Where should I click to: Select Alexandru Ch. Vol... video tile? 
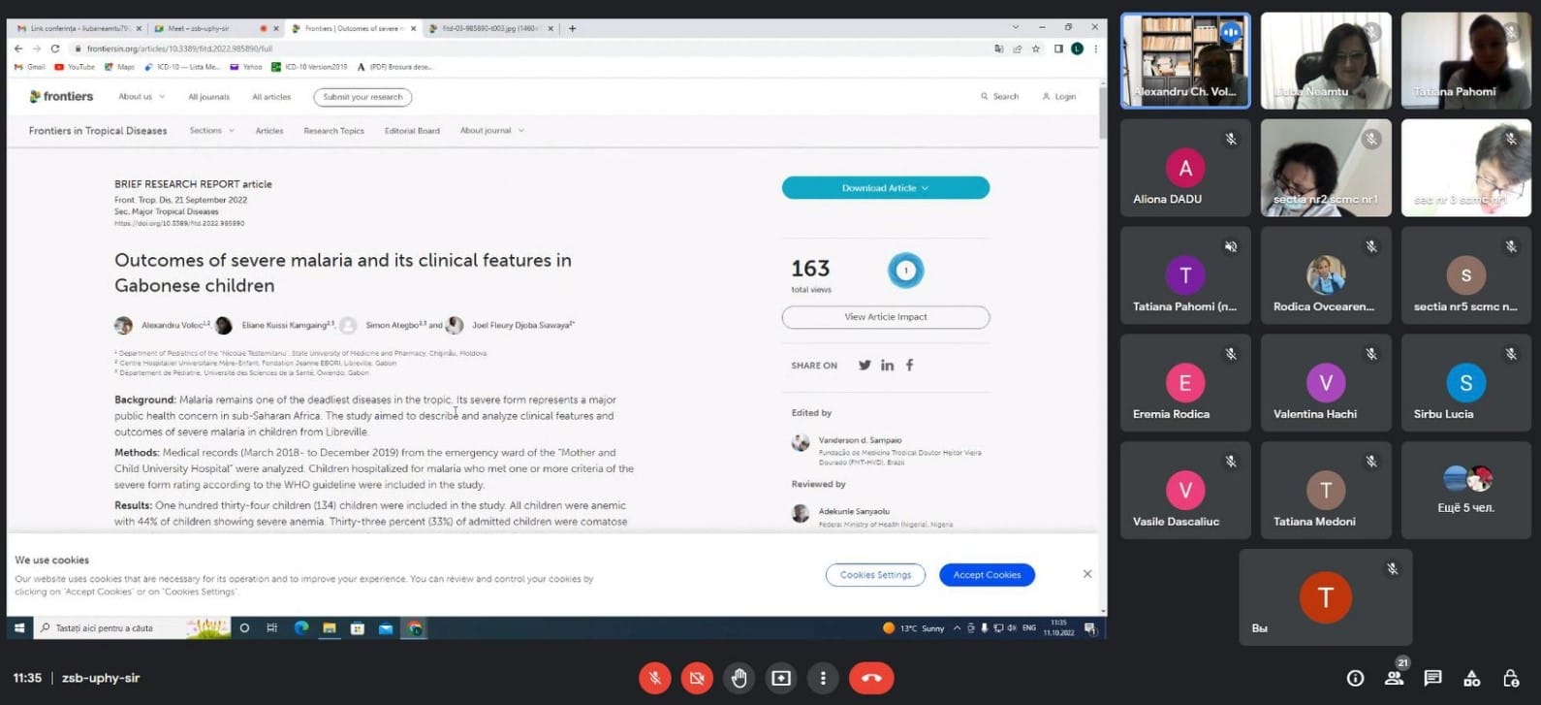point(1185,60)
